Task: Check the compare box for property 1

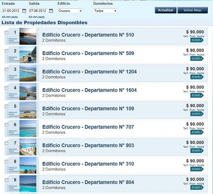Action: coord(7,33)
